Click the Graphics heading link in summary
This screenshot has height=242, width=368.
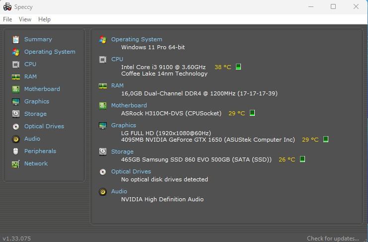click(124, 125)
